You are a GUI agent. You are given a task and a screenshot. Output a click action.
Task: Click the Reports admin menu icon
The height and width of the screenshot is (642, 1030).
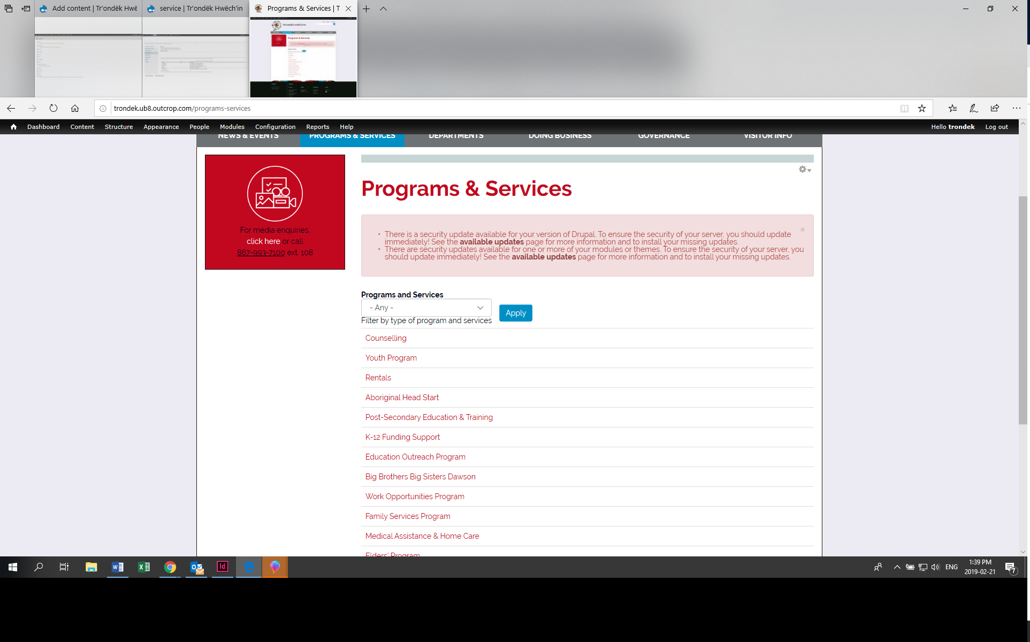(317, 126)
